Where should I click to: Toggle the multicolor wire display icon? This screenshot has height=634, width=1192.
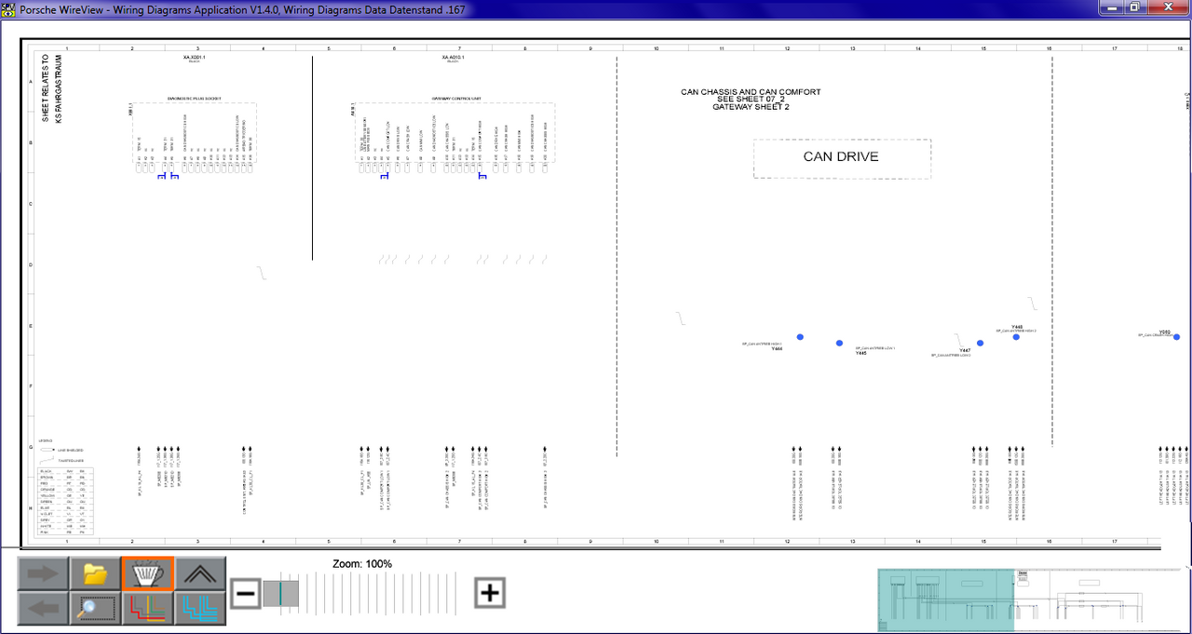point(147,609)
